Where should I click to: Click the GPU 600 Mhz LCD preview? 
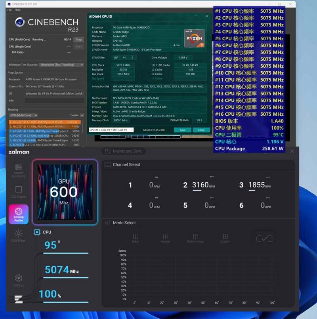65,192
